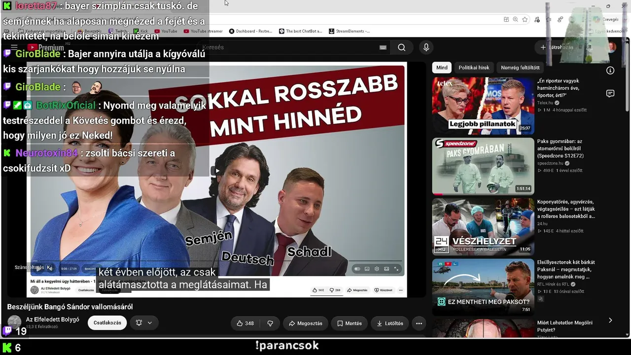Open the YouTube streamer bookmark
The image size is (631, 355).
(203, 31)
